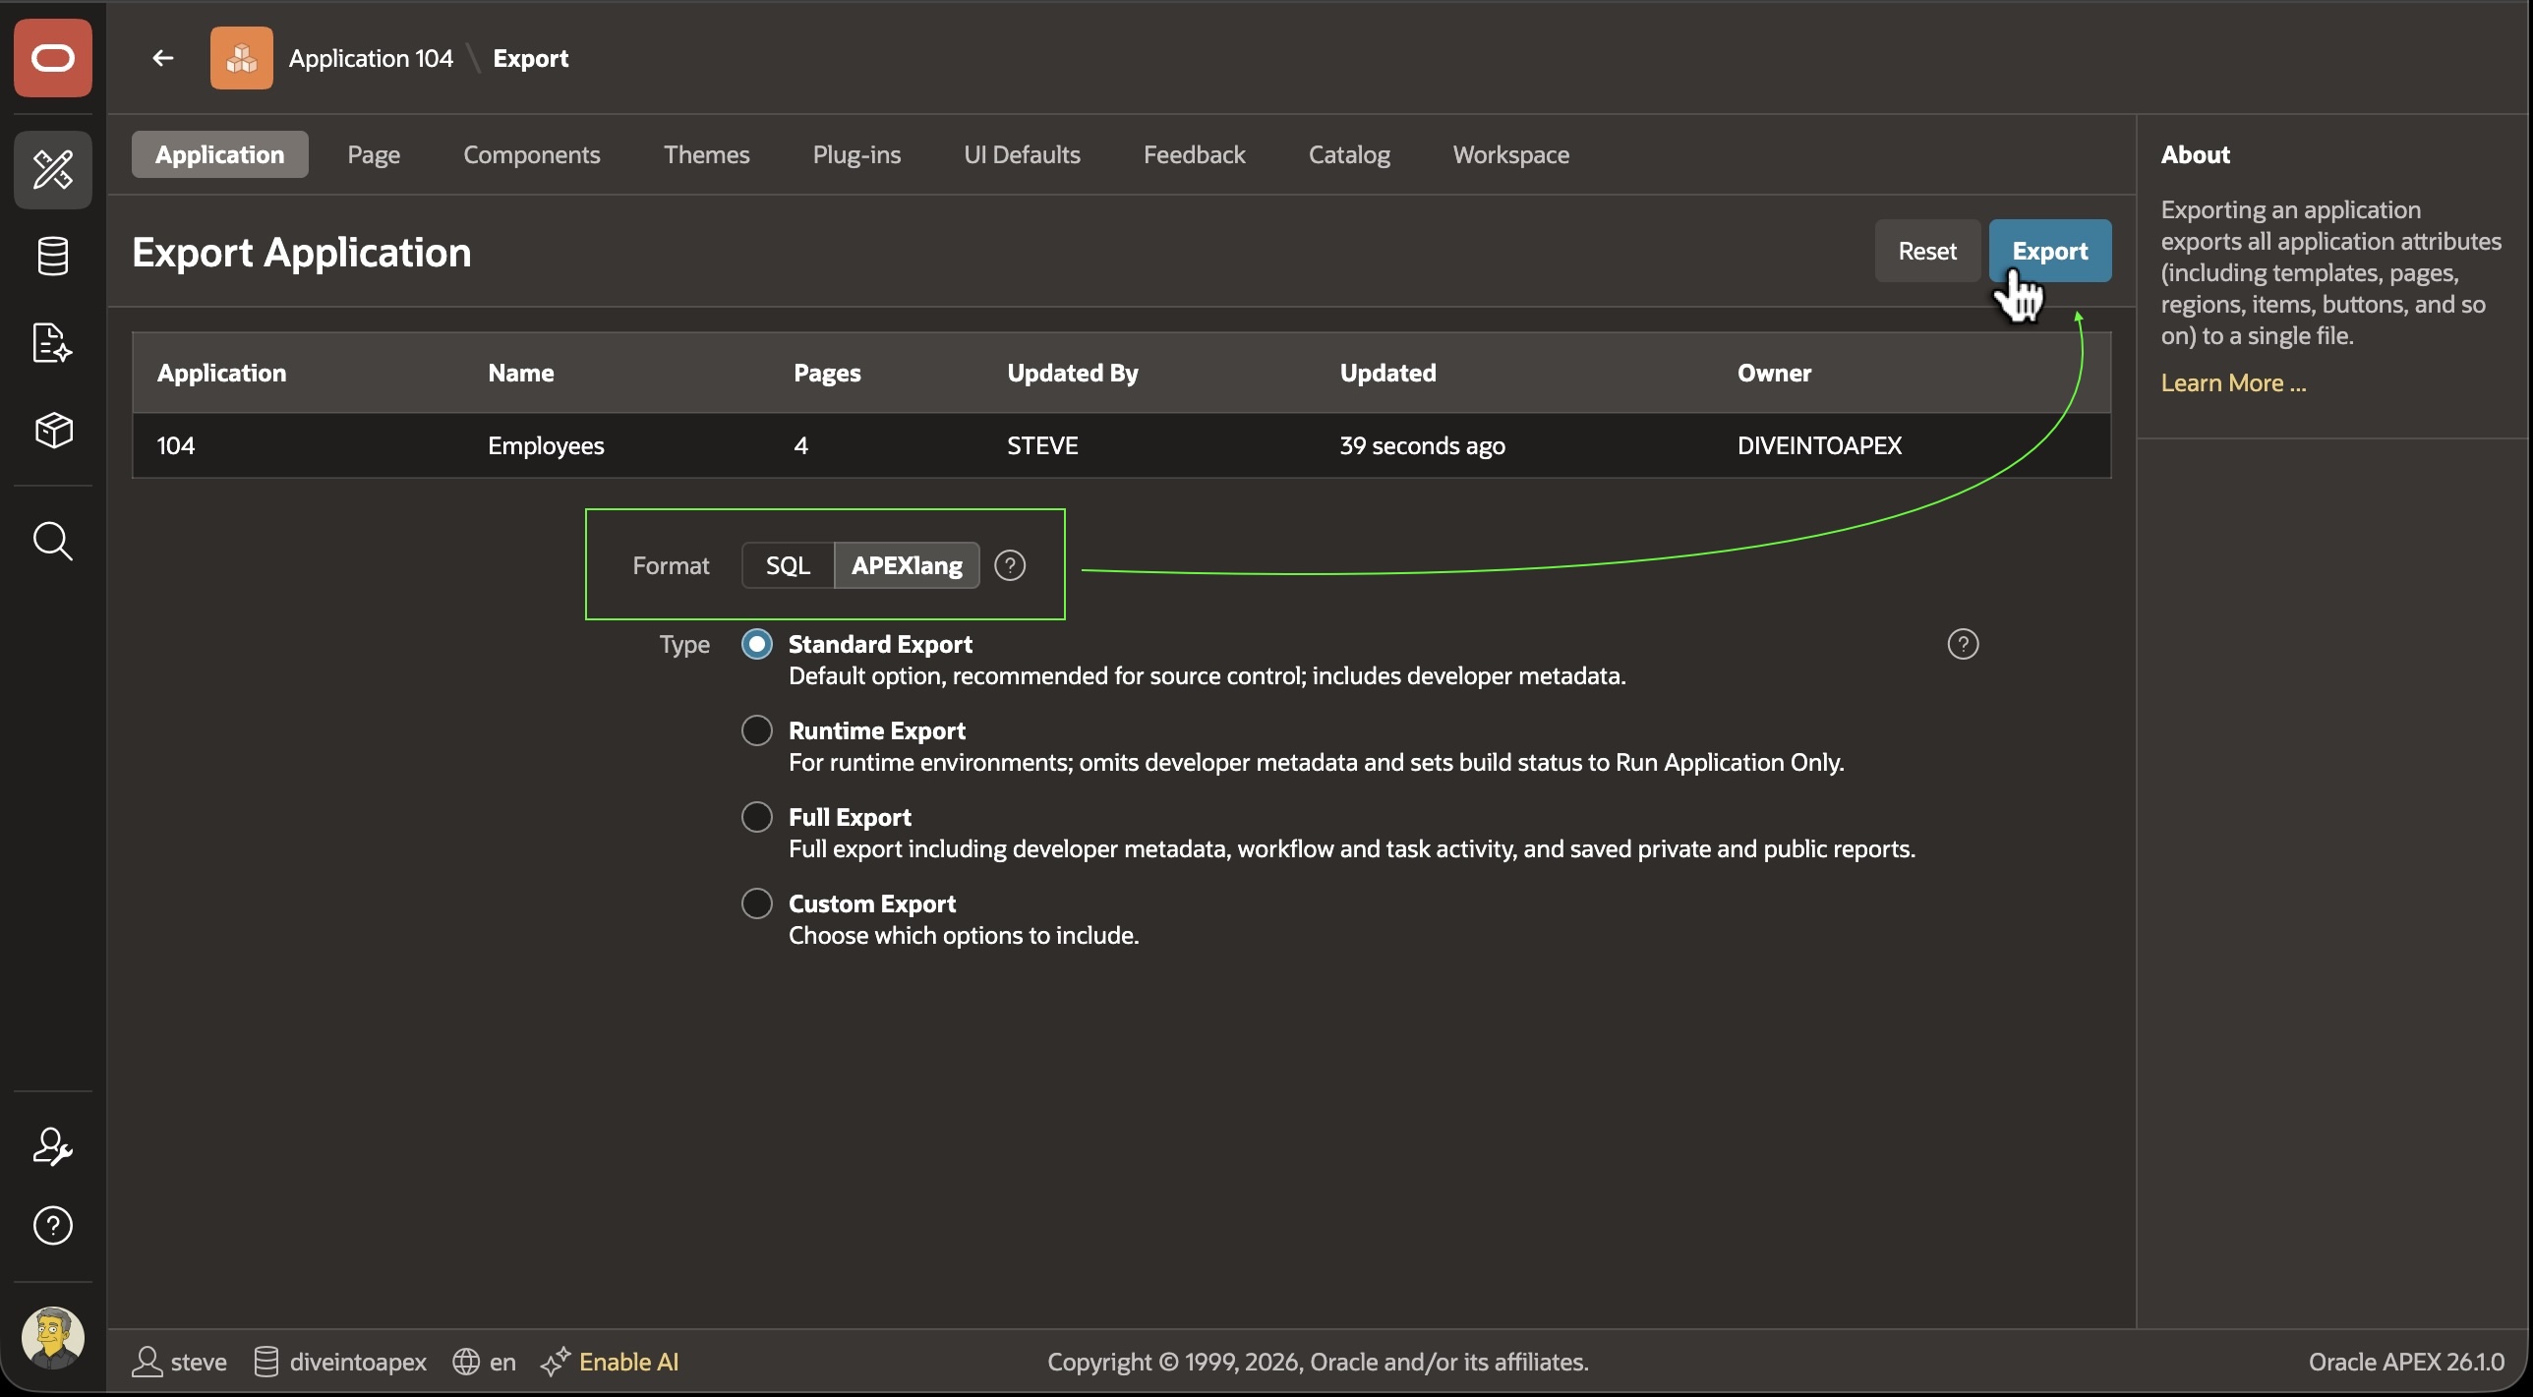2533x1397 pixels.
Task: Open Gallery cube icon in sidebar
Action: (x=53, y=430)
